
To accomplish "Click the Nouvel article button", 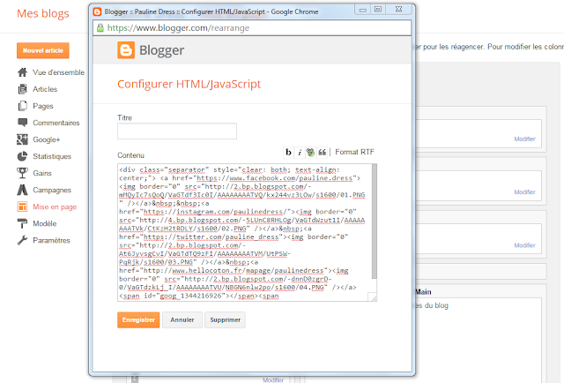I will pos(43,51).
